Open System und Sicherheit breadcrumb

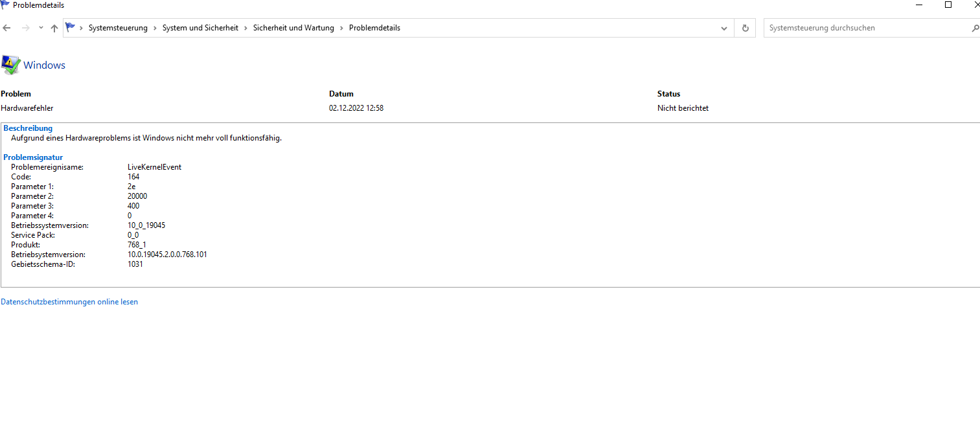point(200,28)
